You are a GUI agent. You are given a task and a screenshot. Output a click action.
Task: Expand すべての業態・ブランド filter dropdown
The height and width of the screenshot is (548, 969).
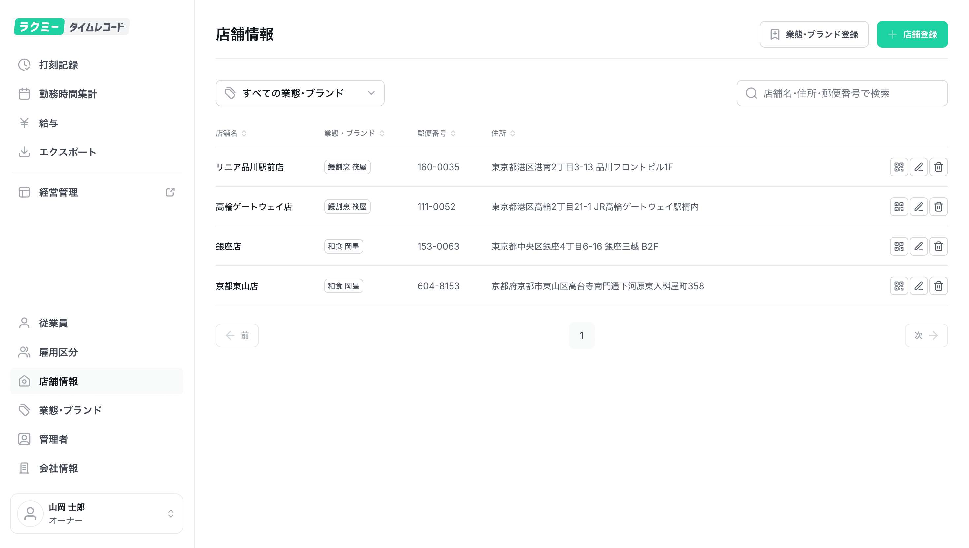(x=299, y=93)
